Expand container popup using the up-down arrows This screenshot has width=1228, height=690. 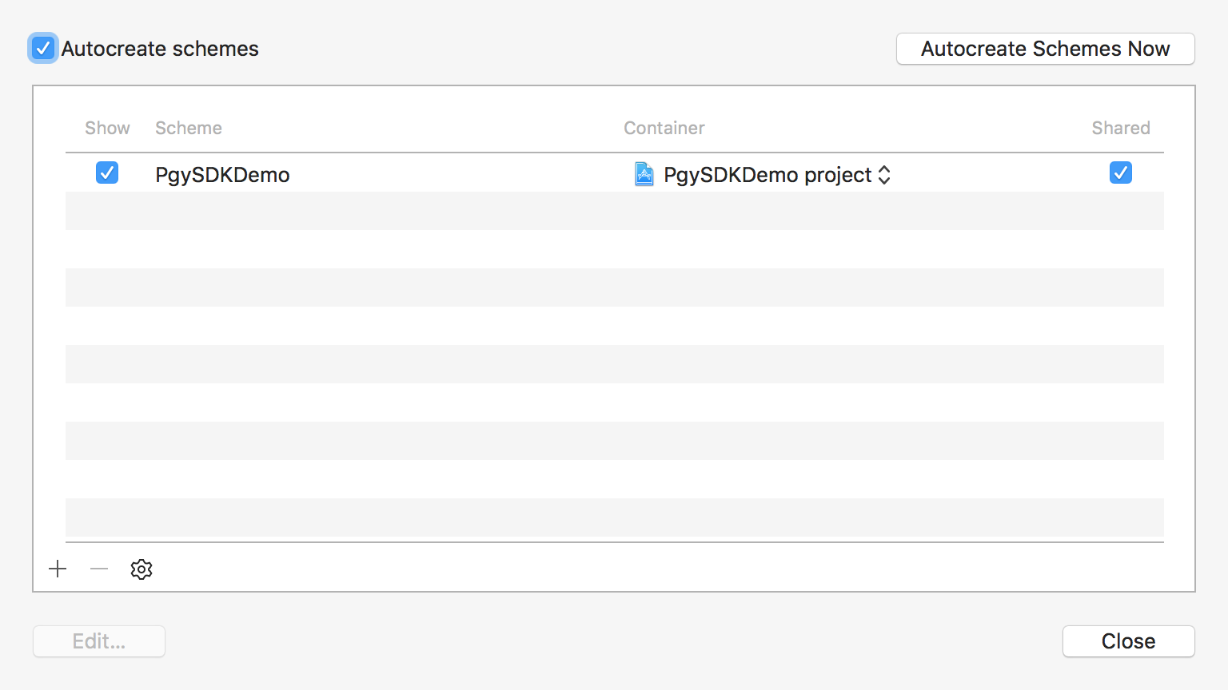tap(884, 175)
